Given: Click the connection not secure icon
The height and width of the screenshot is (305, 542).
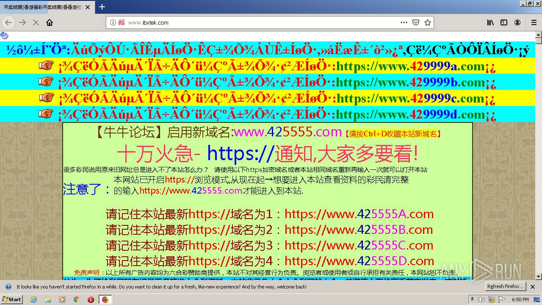Looking at the screenshot, I should pyautogui.click(x=122, y=22).
